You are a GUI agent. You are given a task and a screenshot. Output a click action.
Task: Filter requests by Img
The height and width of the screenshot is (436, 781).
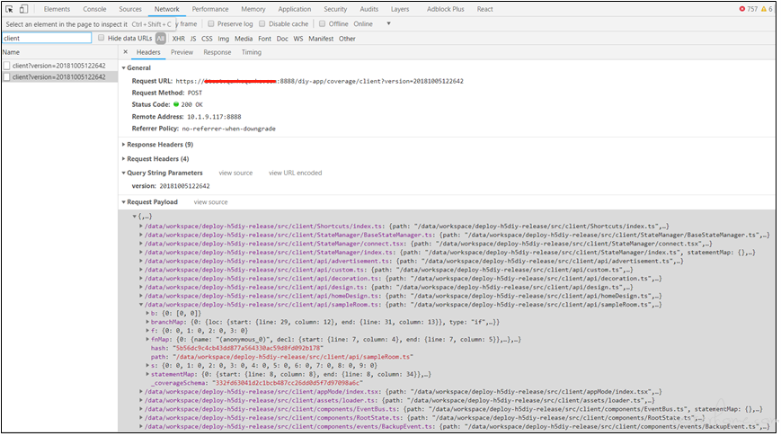coord(224,39)
